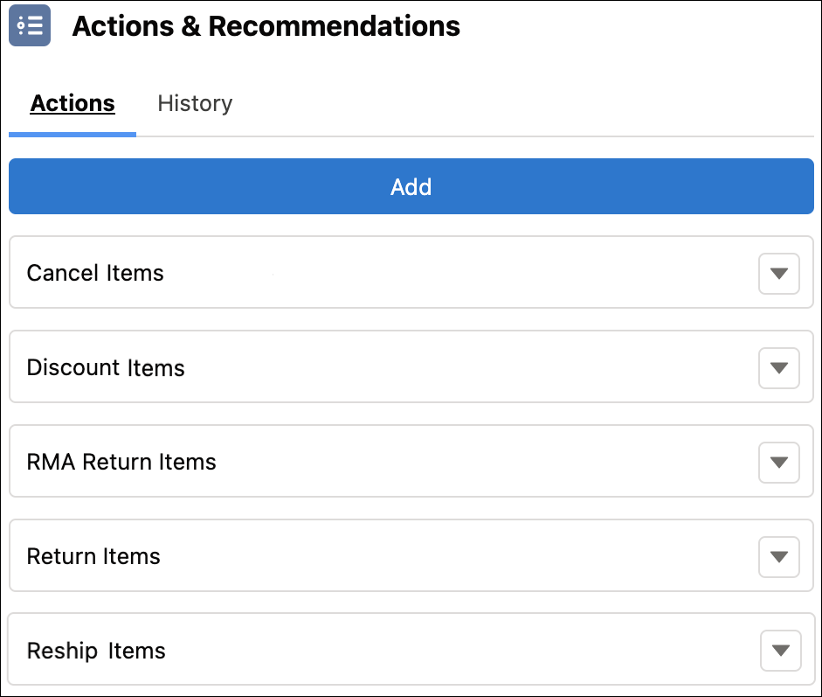Choose the Return Items action label
This screenshot has width=822, height=697.
tap(93, 556)
